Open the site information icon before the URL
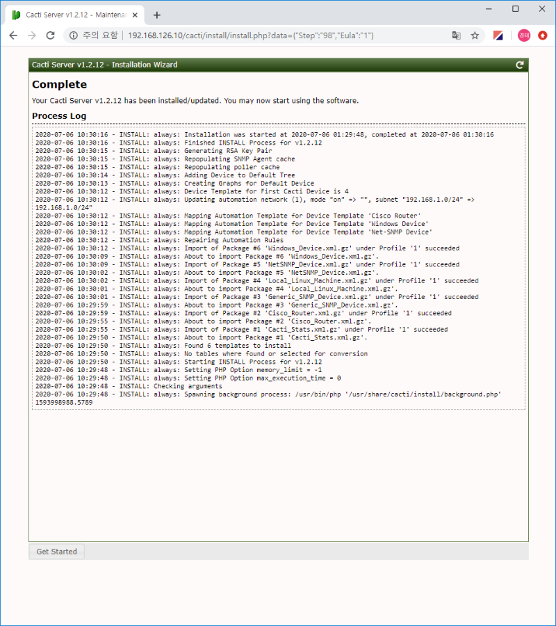This screenshot has height=626, width=556. point(73,35)
